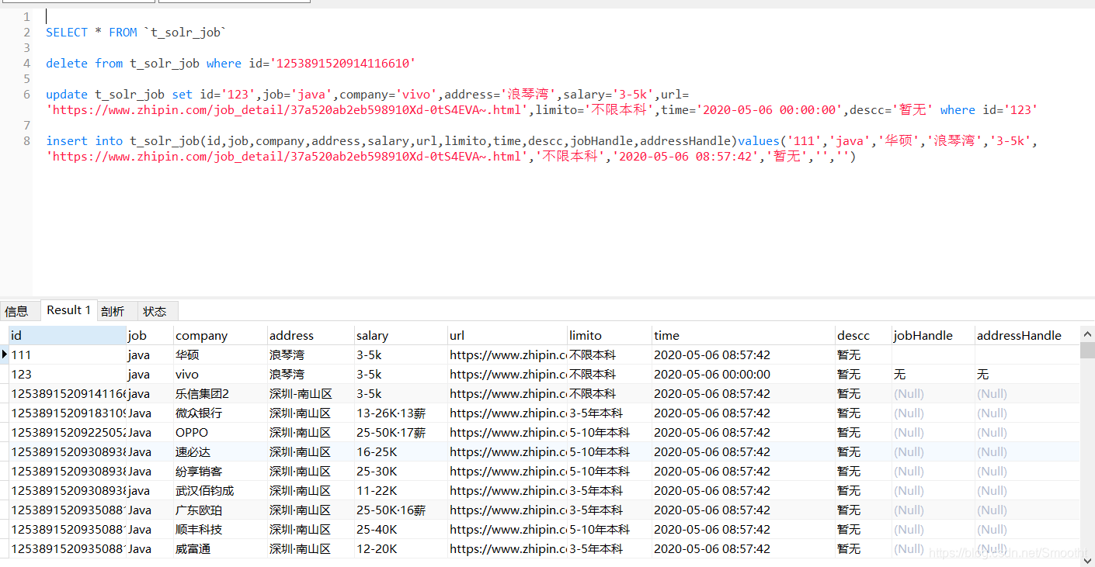Select the company cell OPPO
Image resolution: width=1095 pixels, height=567 pixels.
coord(221,432)
